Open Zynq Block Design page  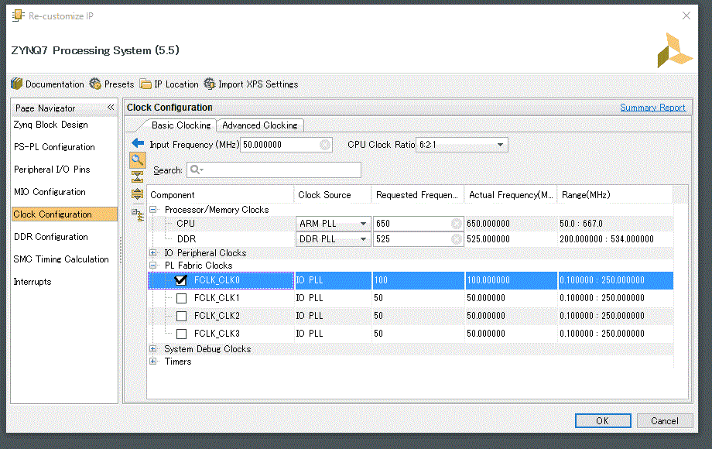coord(50,125)
